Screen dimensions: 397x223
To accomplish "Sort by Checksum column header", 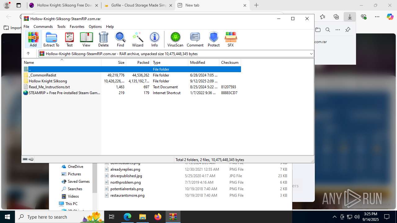I will pos(230,62).
